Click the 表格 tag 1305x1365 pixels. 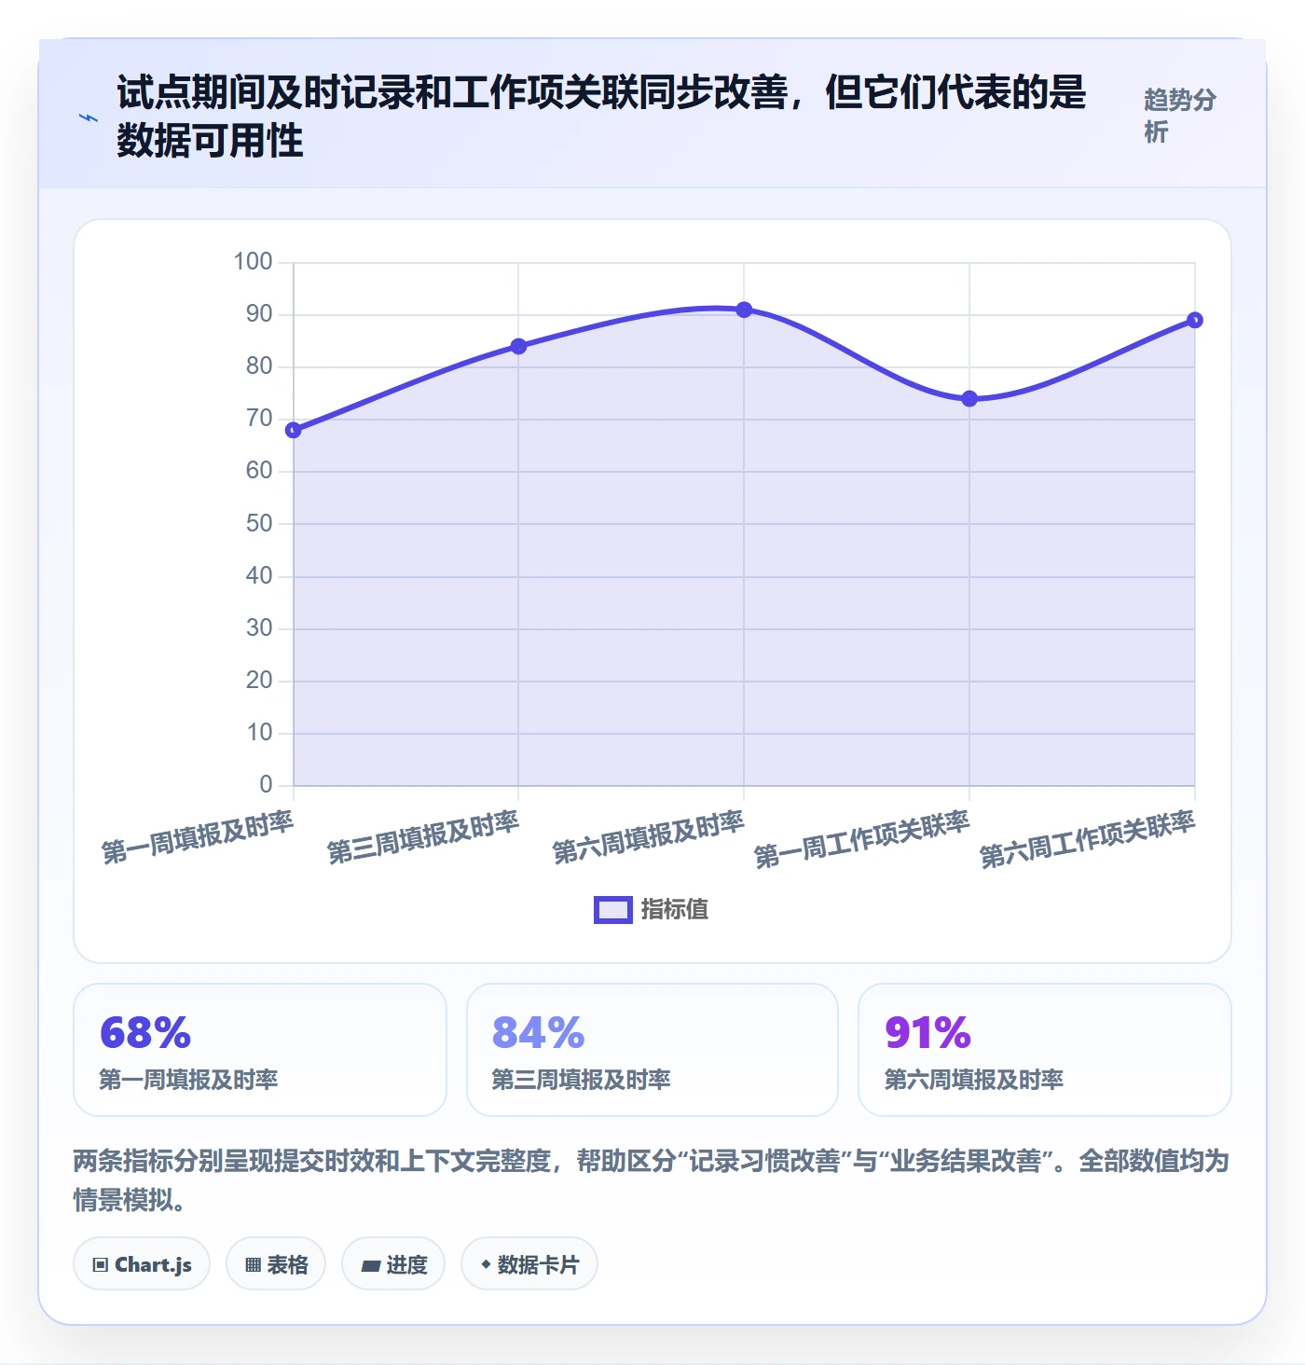tap(276, 1264)
